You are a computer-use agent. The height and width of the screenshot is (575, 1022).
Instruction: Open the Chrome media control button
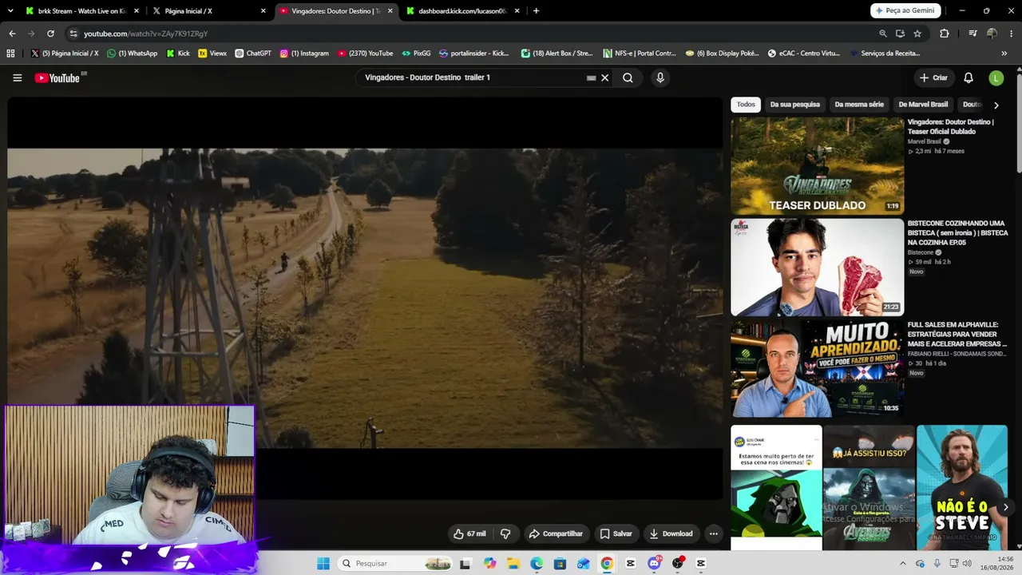click(x=972, y=34)
